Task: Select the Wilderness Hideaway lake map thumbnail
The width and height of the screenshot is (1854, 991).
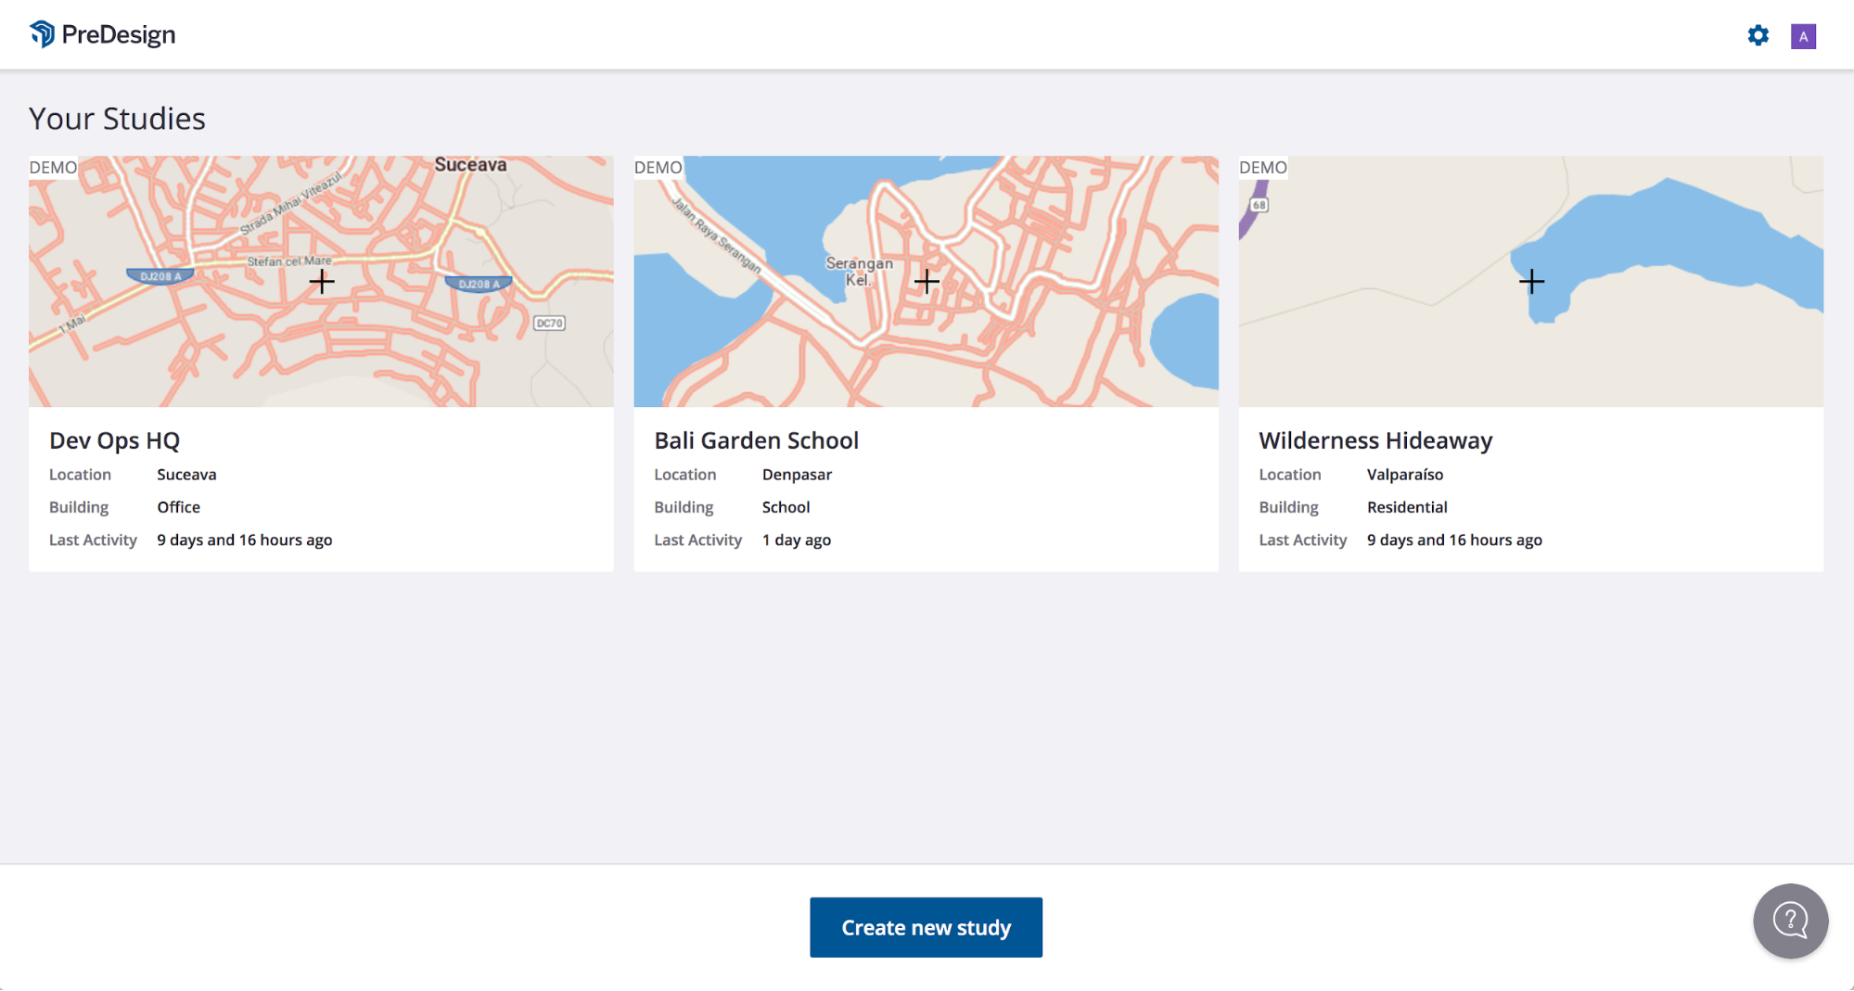Action: tap(1531, 281)
